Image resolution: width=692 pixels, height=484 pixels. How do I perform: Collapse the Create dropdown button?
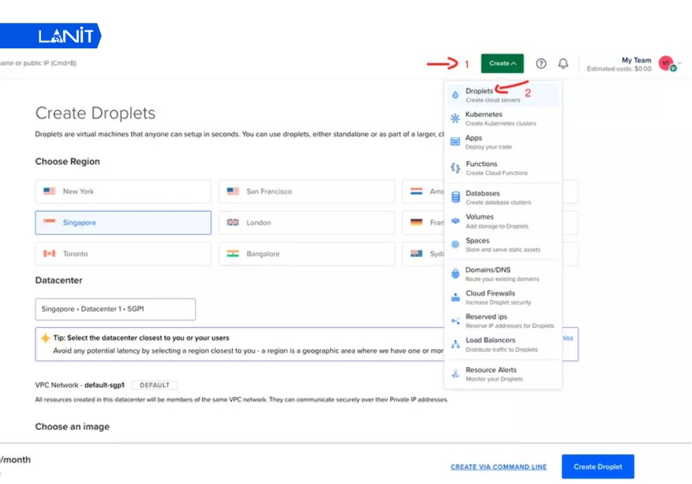point(502,64)
